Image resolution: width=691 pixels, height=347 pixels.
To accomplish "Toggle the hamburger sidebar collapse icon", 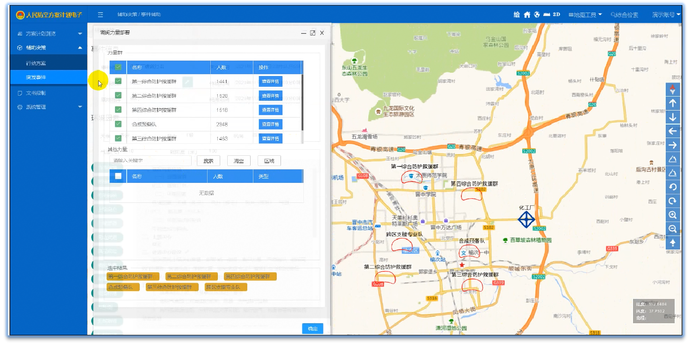I will point(101,14).
